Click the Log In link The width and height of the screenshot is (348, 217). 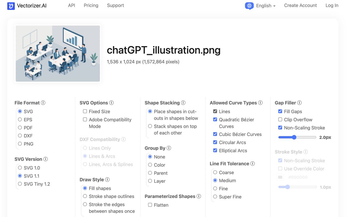point(332,5)
